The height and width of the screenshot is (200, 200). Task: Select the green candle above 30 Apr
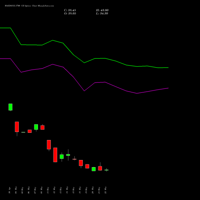(x=10, y=107)
